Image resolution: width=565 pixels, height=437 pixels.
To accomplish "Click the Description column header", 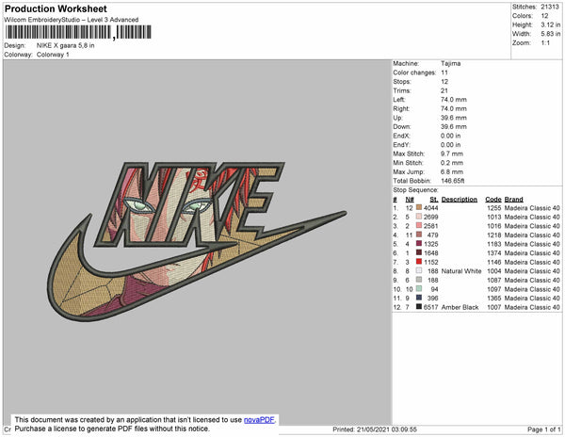I will (459, 199).
